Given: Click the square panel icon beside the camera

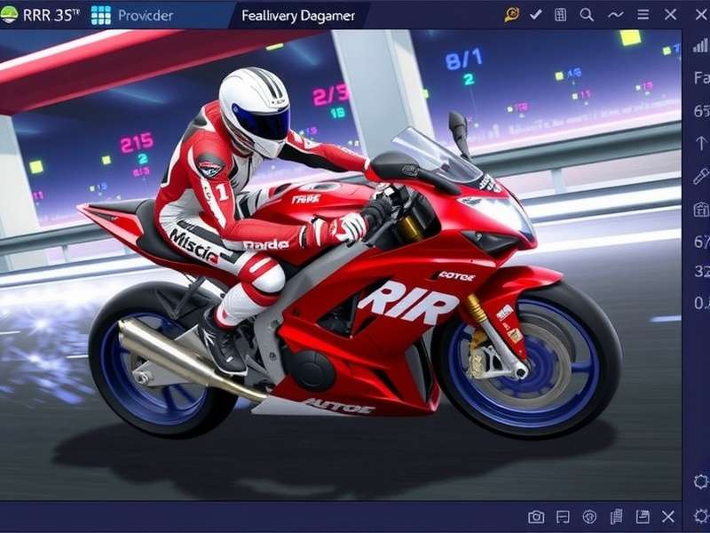Looking at the screenshot, I should (x=563, y=516).
